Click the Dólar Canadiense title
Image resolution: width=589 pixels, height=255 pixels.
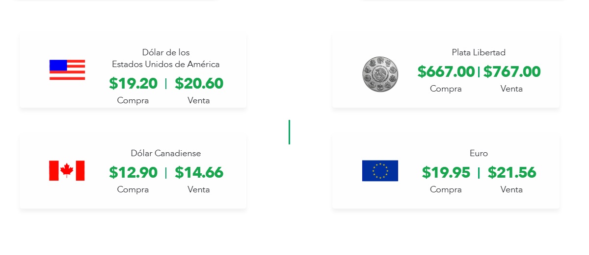click(166, 153)
